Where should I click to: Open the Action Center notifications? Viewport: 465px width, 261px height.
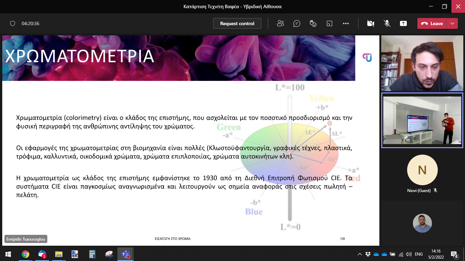pyautogui.click(x=455, y=254)
